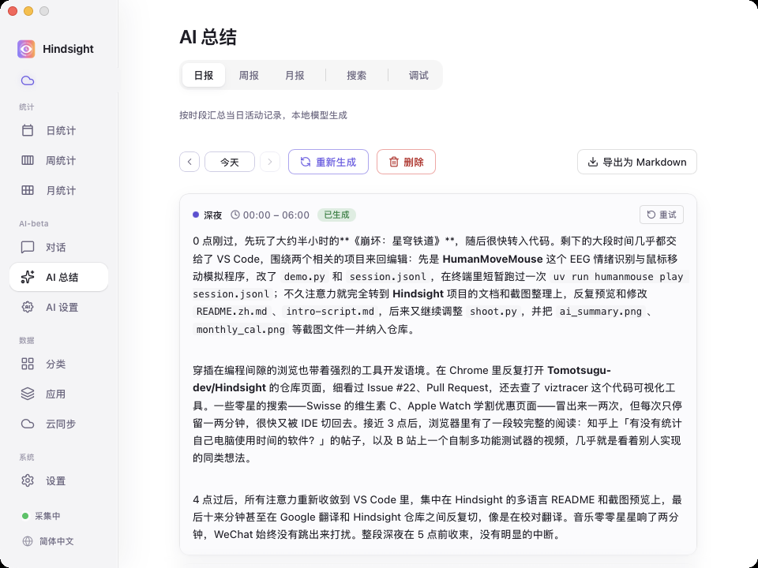This screenshot has width=758, height=568.
Task: Click the refresh icon in 重新生成 button
Action: [x=306, y=162]
